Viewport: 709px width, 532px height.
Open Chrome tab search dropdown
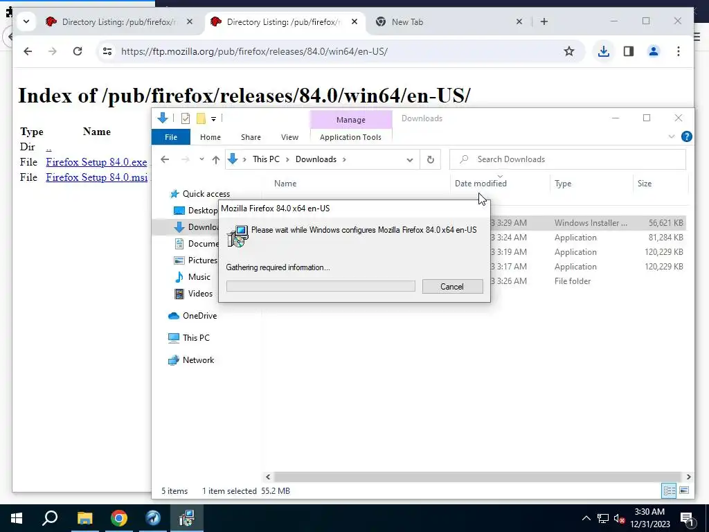26,21
